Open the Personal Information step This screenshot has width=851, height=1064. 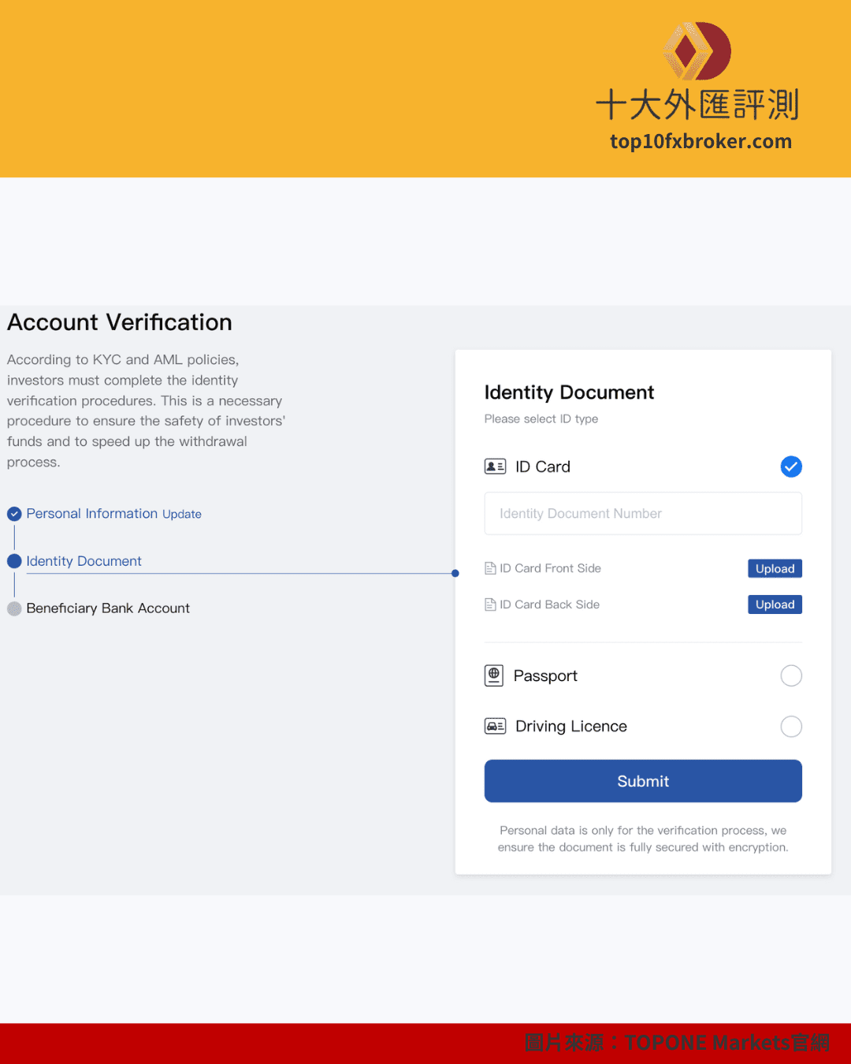(x=91, y=514)
